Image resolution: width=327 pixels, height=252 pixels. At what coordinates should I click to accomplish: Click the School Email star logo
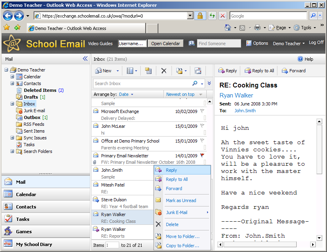[x=12, y=43]
